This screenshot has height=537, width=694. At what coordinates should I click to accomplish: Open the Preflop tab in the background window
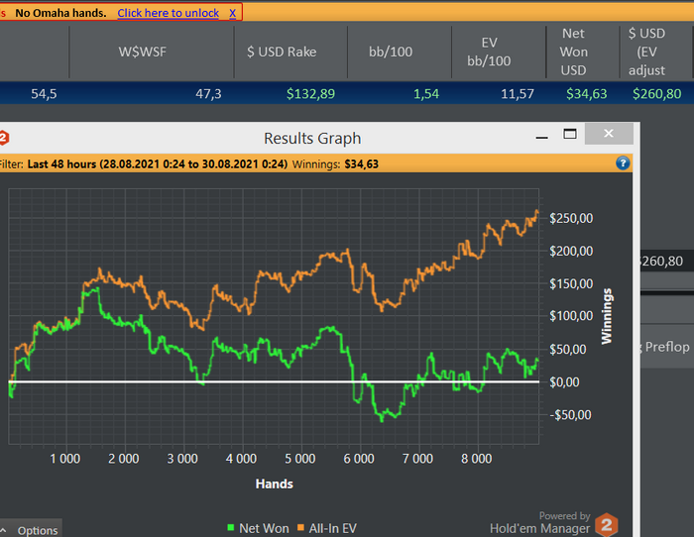(667, 347)
